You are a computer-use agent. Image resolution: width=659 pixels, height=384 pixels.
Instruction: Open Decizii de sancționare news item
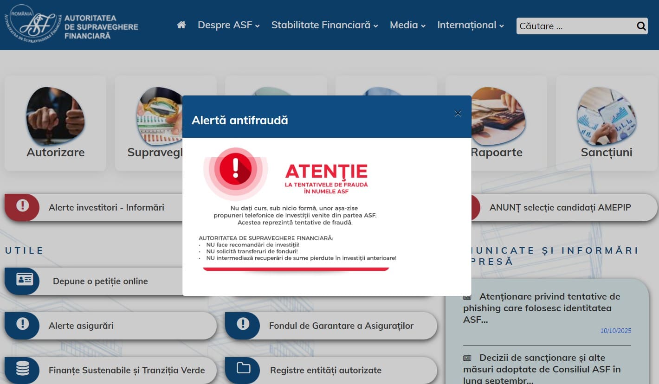tap(542, 369)
